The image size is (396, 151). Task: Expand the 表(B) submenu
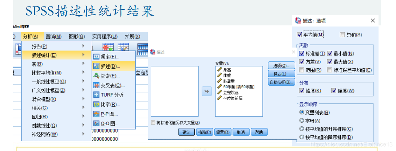point(57,64)
